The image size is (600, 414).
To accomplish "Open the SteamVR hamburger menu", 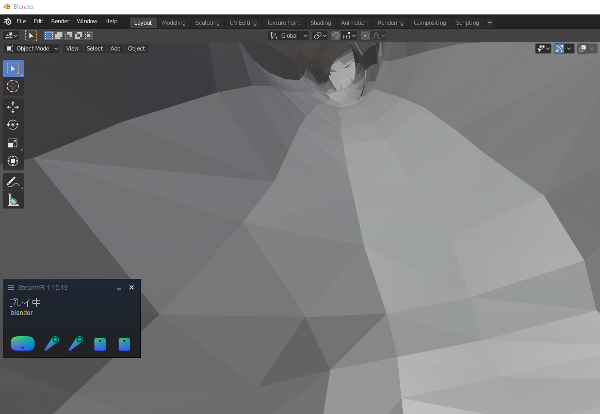I will click(10, 287).
